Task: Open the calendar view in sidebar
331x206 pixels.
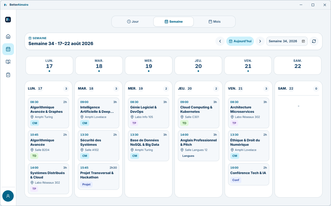Action: pos(8,49)
